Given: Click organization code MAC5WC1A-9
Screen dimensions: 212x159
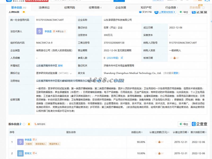Looking at the screenshot, I should pos(44,43).
